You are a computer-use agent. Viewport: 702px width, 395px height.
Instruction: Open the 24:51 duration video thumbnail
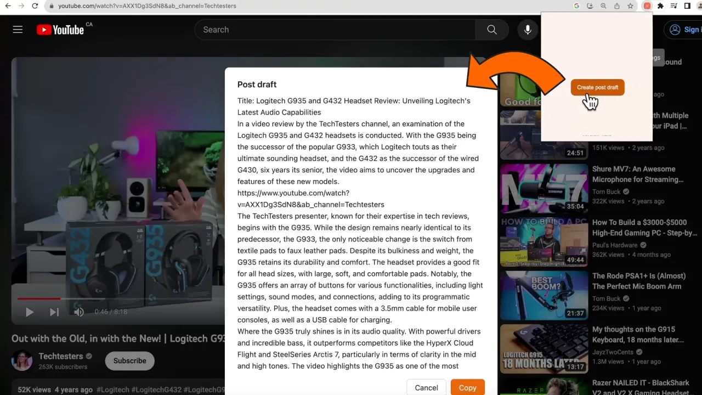click(x=544, y=135)
